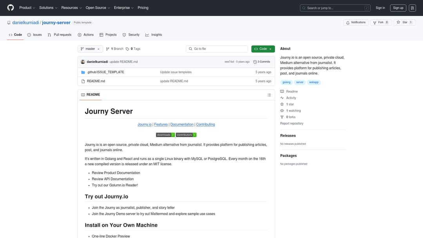The width and height of the screenshot is (423, 238).
Task: Click the Features link in README
Action: (x=161, y=124)
